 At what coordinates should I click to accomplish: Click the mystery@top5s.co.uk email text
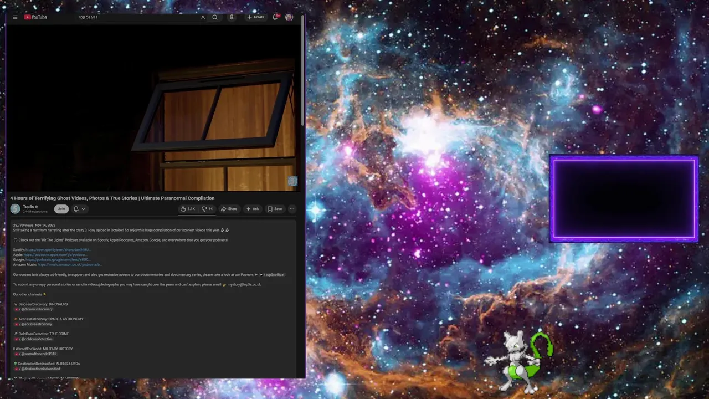244,284
